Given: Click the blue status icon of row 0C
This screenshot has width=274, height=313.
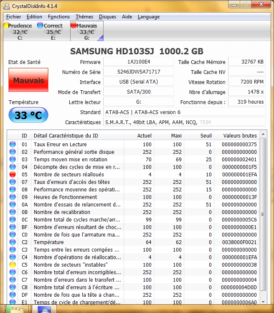Looking at the screenshot, I should pos(13,219).
